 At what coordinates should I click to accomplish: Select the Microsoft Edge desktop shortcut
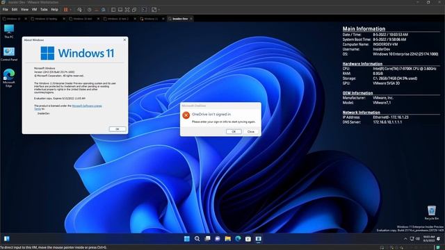[9, 78]
